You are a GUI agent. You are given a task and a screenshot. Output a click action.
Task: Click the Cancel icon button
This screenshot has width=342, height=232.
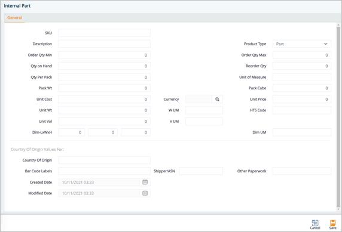[315, 225]
